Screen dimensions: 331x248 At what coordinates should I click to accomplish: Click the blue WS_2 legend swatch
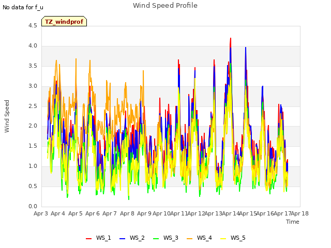coord(122,239)
